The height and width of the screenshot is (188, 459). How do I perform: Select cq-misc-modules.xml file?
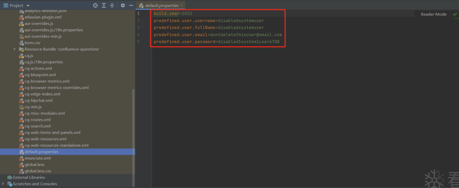click(45, 113)
